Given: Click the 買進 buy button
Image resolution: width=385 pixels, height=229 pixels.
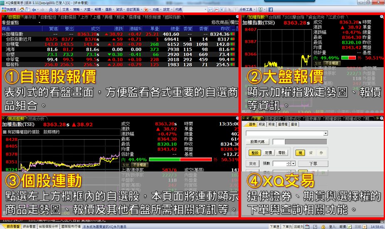Looking at the screenshot, I should 252,164.
